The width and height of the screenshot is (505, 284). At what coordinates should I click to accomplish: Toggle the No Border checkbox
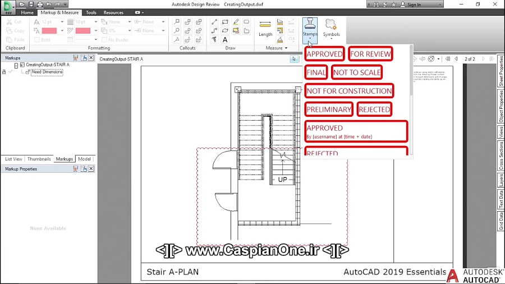104,40
